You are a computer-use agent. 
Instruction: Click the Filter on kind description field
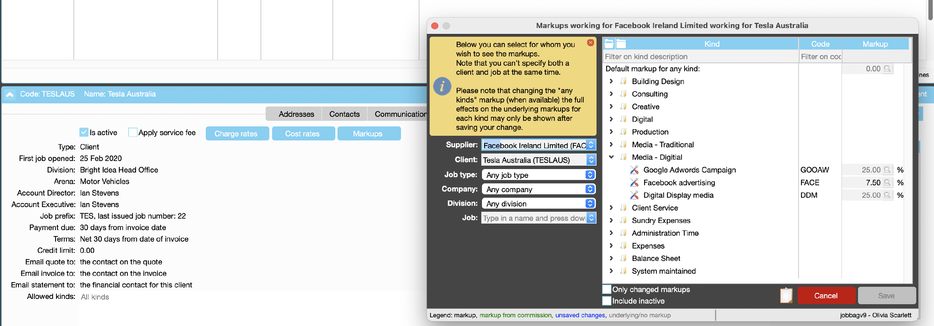click(x=700, y=57)
